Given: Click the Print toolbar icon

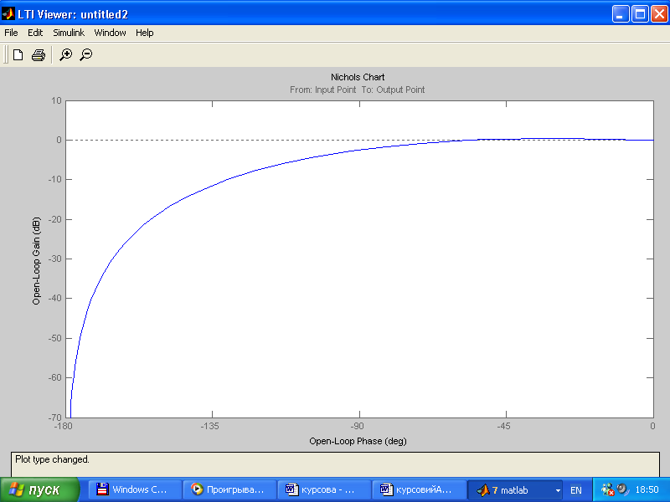Looking at the screenshot, I should click(39, 54).
